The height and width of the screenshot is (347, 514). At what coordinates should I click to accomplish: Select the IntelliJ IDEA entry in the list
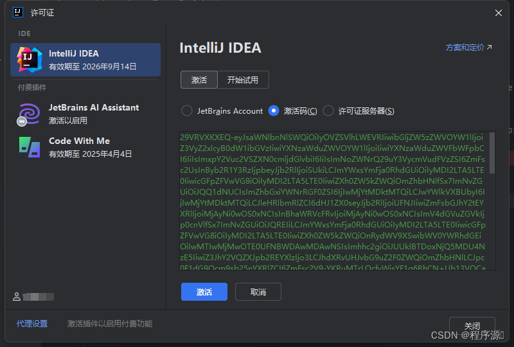[85, 60]
